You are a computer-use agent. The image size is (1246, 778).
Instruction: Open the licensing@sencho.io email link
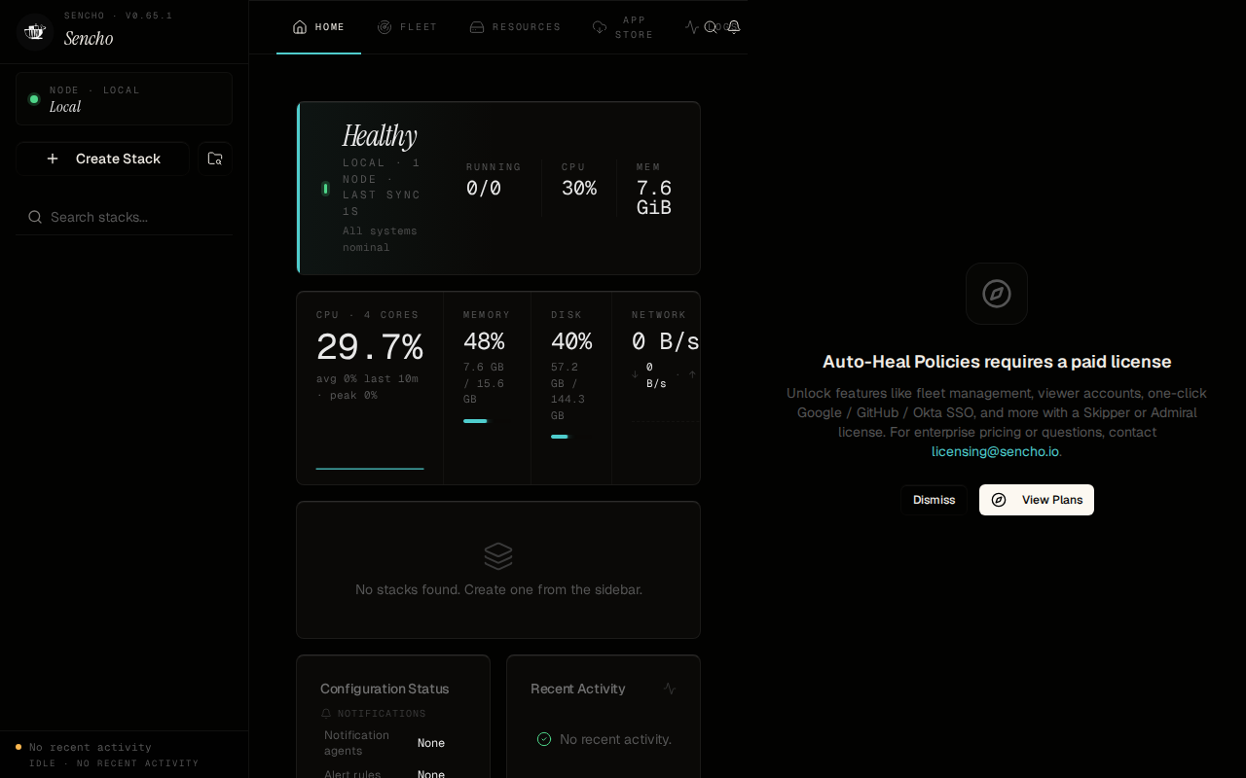tap(995, 451)
